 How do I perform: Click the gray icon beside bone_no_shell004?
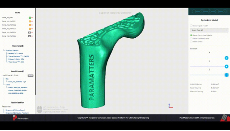[30, 32]
